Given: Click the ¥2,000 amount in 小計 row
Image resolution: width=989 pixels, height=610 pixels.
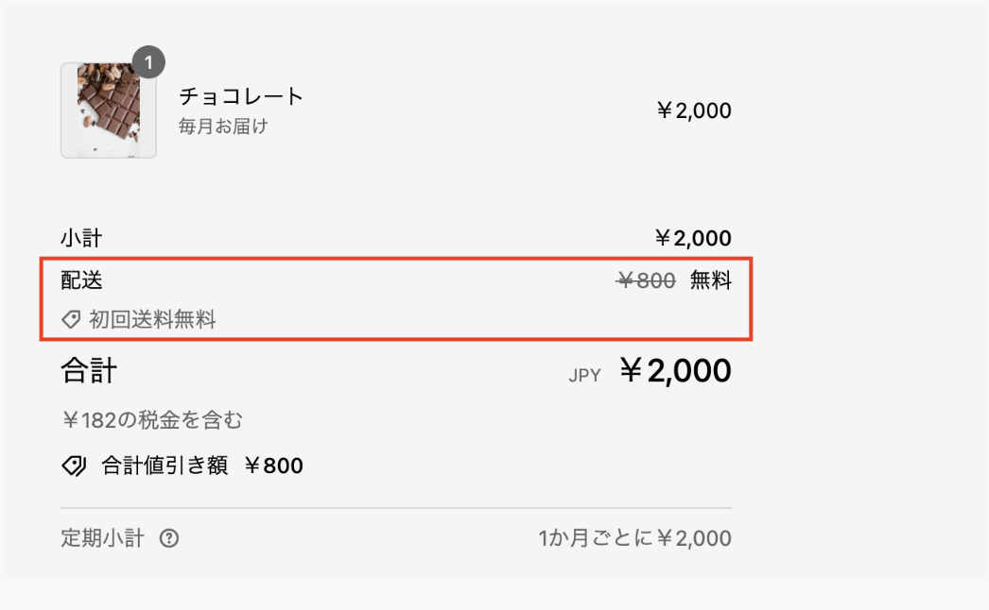Looking at the screenshot, I should [693, 238].
